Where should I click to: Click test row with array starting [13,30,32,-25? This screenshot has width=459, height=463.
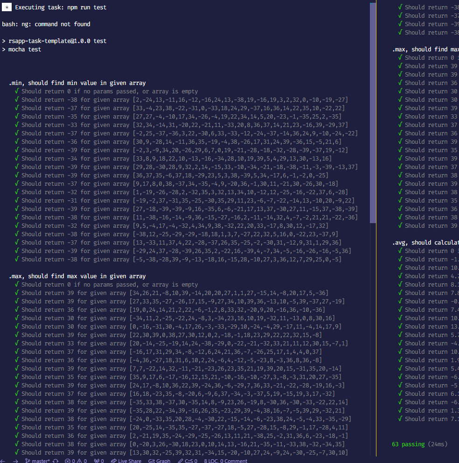[181, 452]
